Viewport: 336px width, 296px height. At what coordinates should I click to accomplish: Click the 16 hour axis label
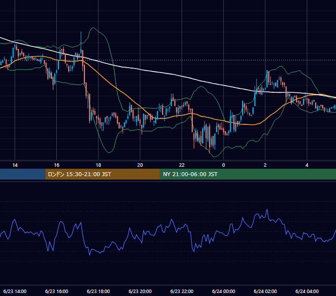[x=56, y=165]
